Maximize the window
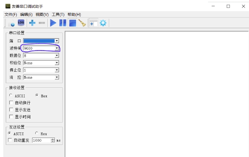This screenshot has height=157, width=249. [228, 6]
